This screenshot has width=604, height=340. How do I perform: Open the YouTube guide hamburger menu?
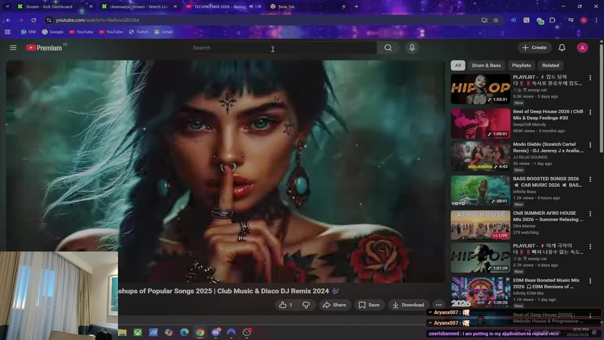tap(13, 48)
